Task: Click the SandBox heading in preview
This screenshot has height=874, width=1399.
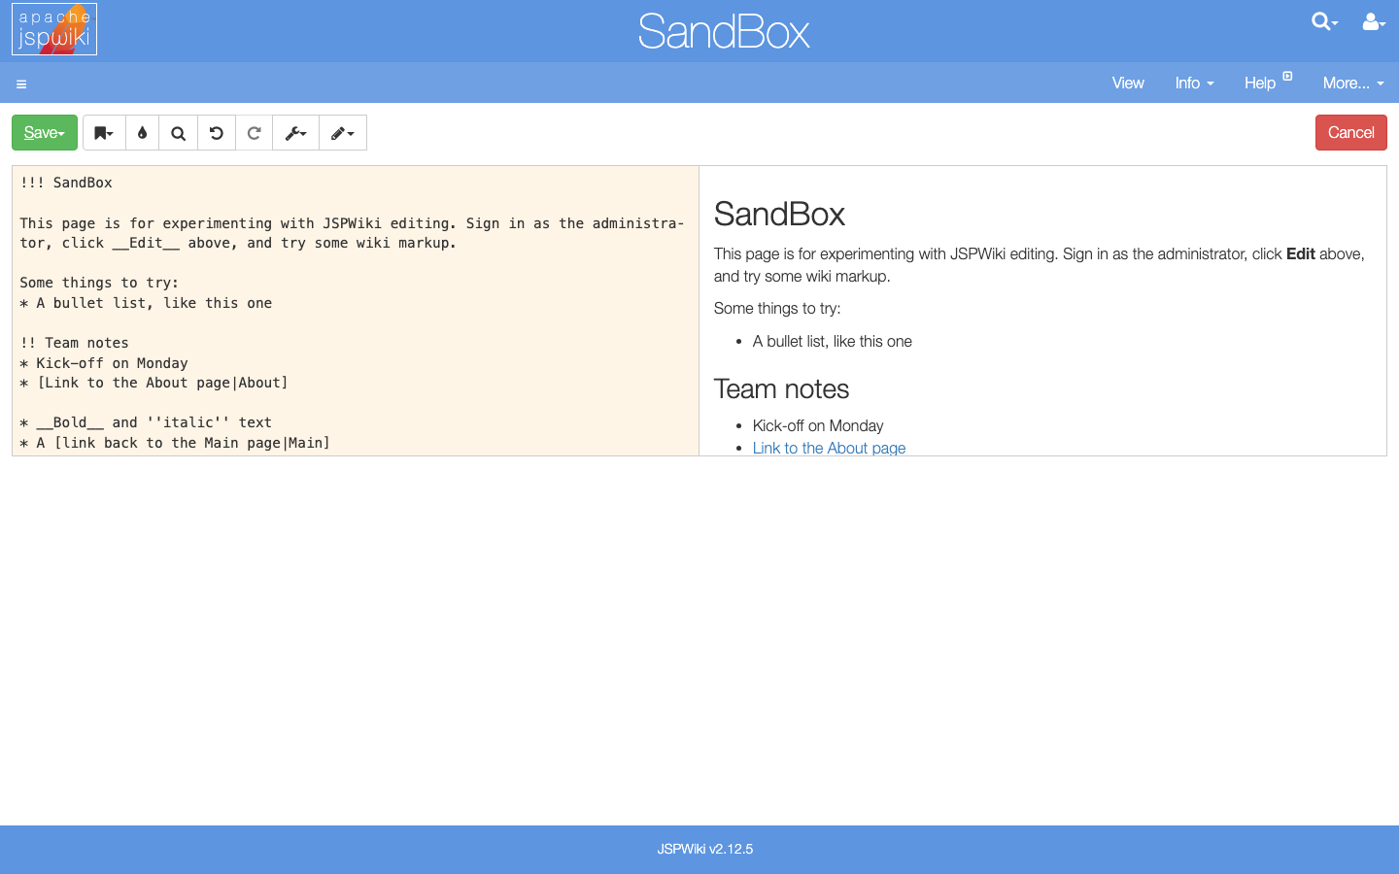Action: [779, 215]
